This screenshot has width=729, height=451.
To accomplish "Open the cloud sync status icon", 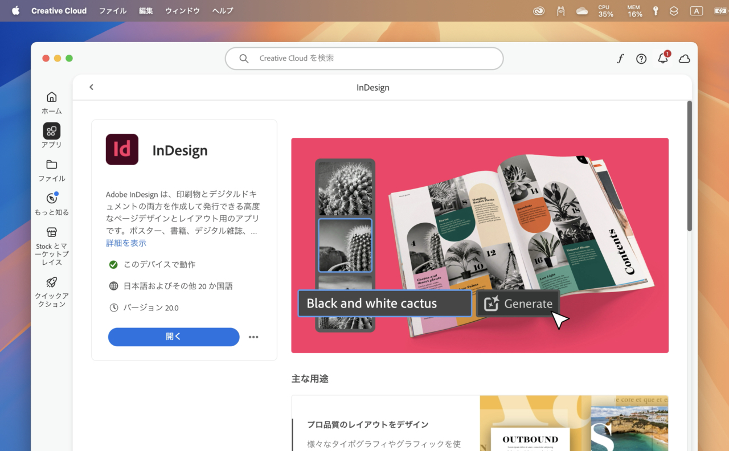I will [x=685, y=59].
